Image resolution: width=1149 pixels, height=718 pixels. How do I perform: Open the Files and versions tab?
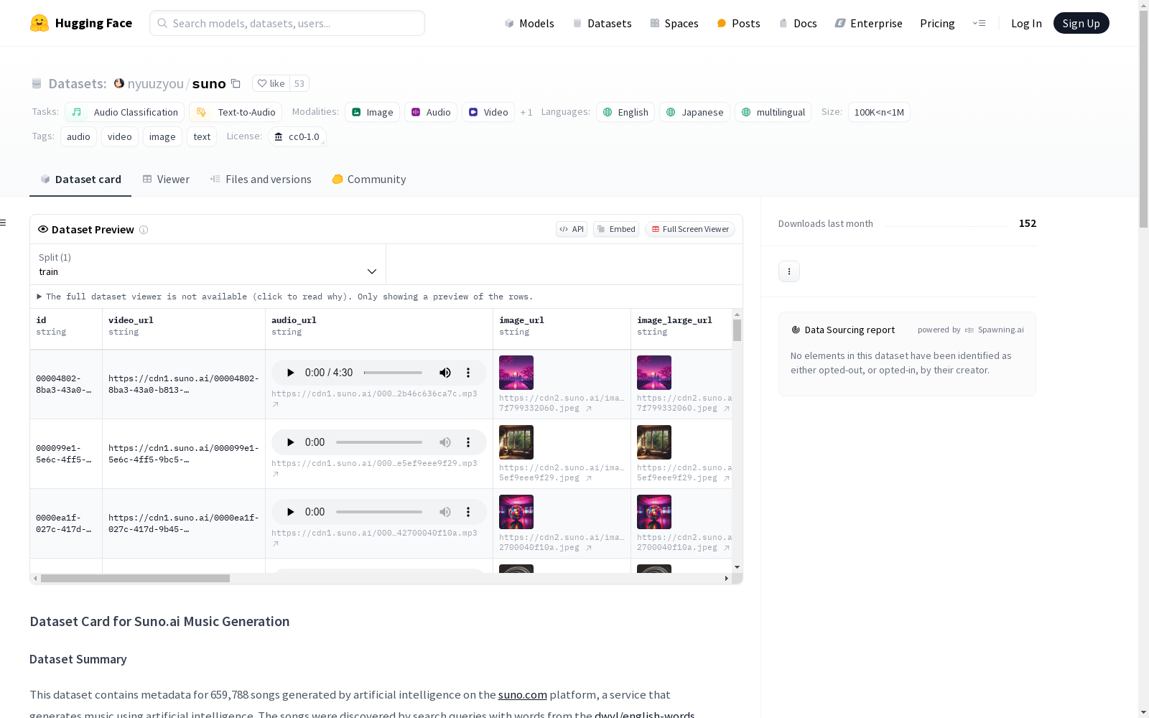261,179
